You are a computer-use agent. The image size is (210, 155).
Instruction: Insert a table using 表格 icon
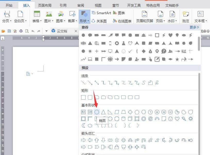(36, 15)
